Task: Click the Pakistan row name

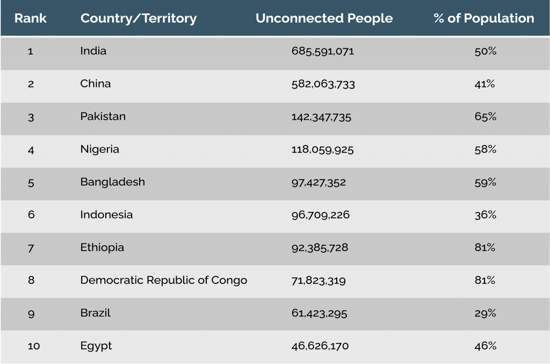Action: coord(103,117)
